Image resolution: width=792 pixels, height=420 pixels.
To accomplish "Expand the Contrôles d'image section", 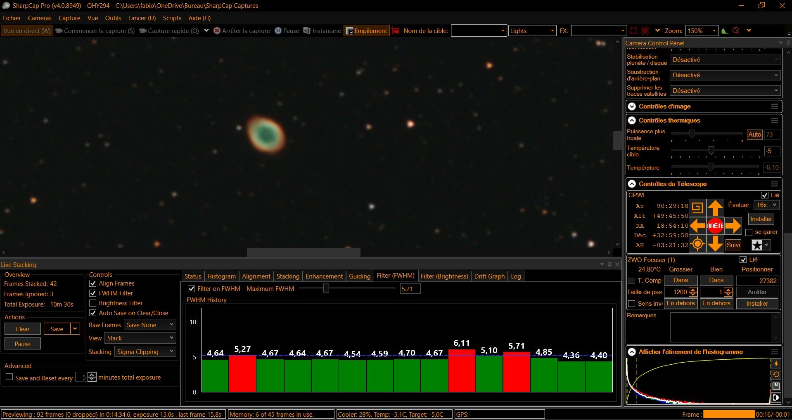I will pos(632,106).
